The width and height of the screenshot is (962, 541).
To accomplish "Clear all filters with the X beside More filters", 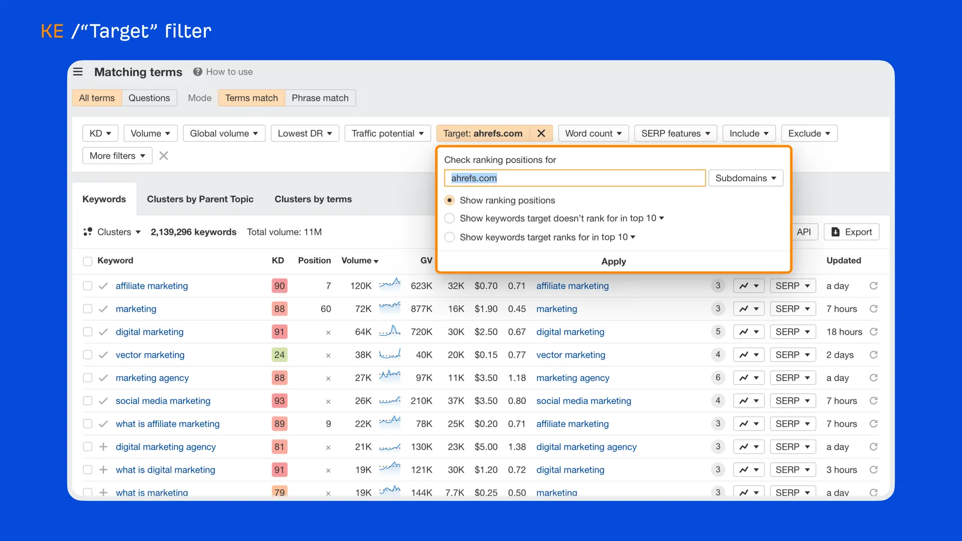I will [x=163, y=155].
